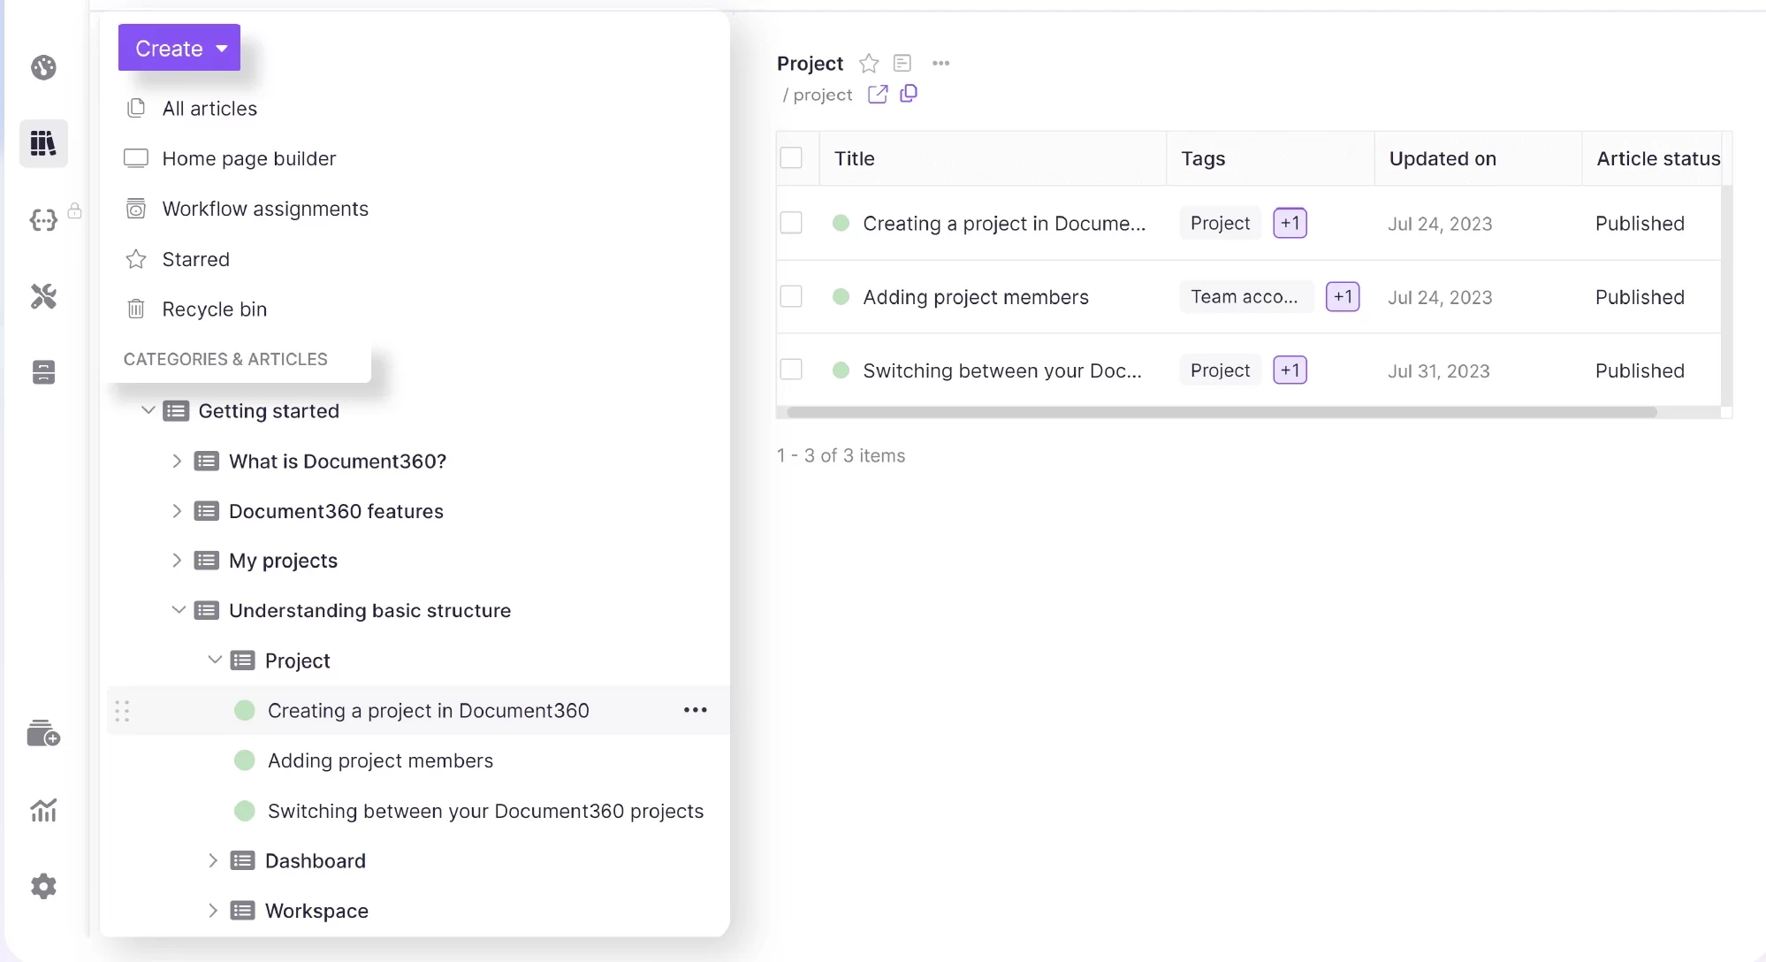This screenshot has width=1766, height=962.
Task: Click the Article status column header
Action: [x=1658, y=158]
